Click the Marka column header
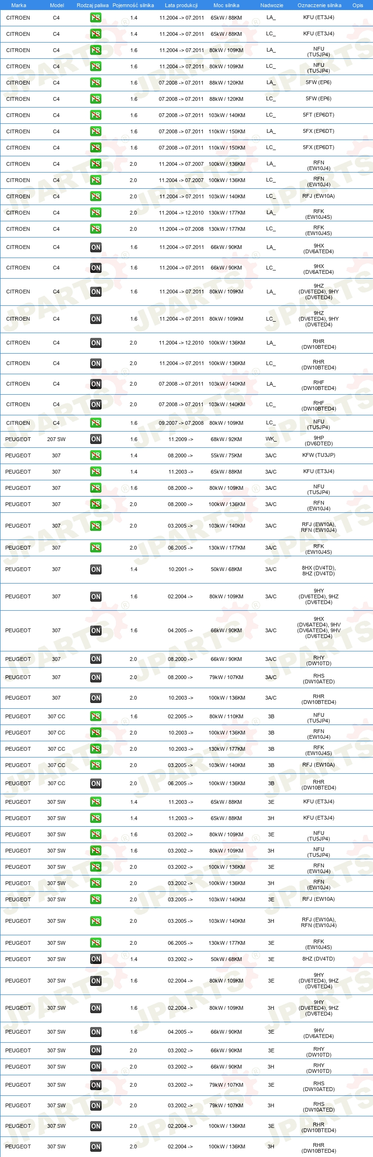The width and height of the screenshot is (373, 1157). 19,5
